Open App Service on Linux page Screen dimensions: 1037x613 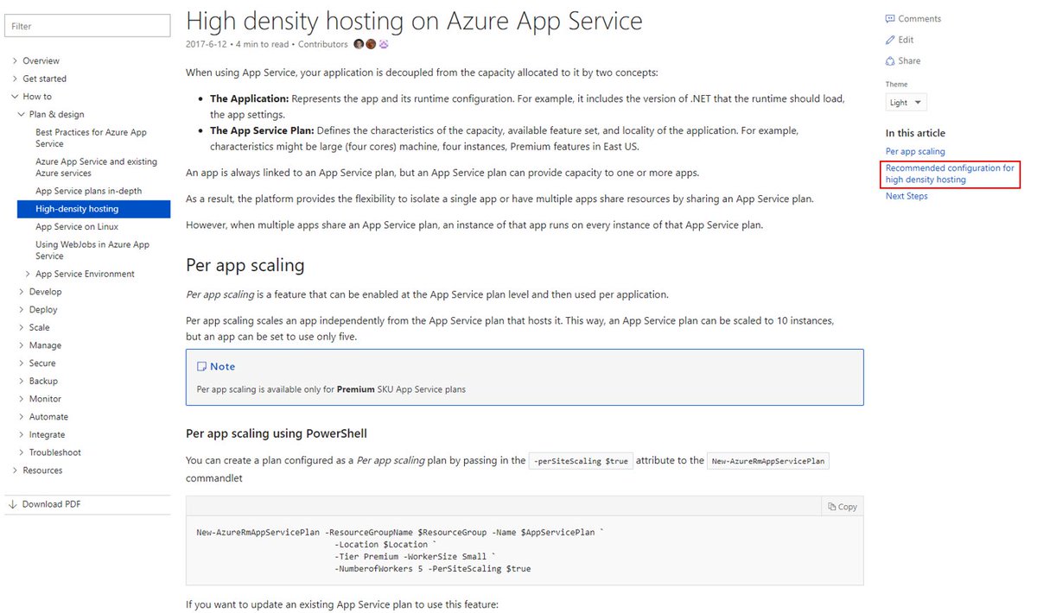coord(77,227)
